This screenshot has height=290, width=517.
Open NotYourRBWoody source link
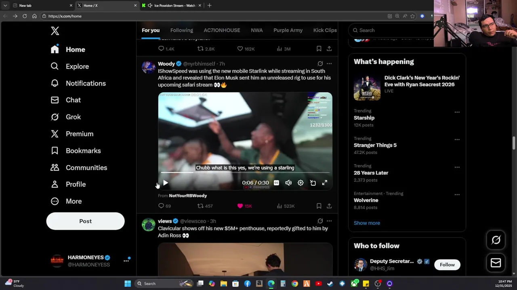point(188,196)
